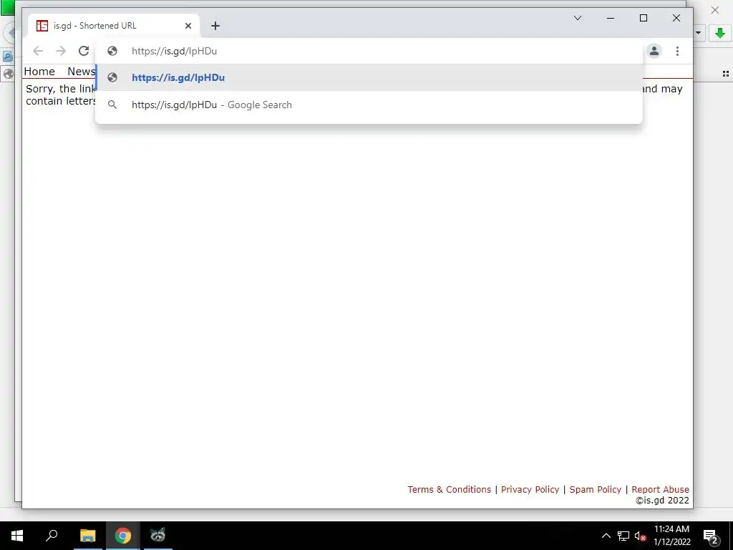The width and height of the screenshot is (733, 550).
Task: Switch to Chrome in the taskbar
Action: click(x=123, y=536)
